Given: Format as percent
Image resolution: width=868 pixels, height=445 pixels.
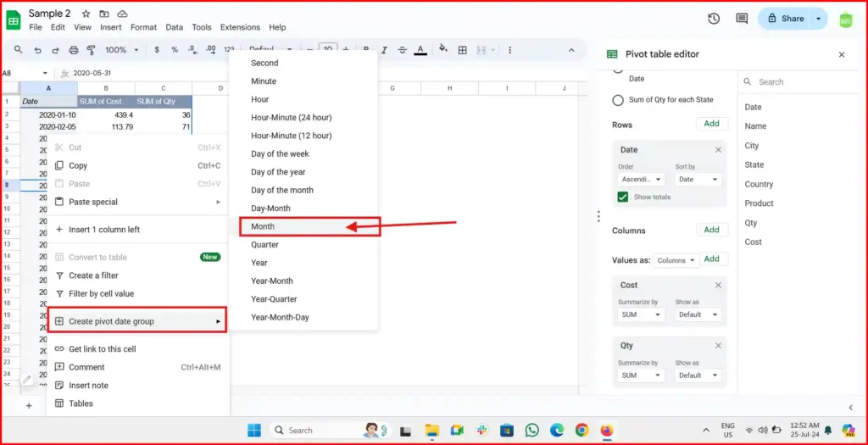Looking at the screenshot, I should click(x=175, y=50).
